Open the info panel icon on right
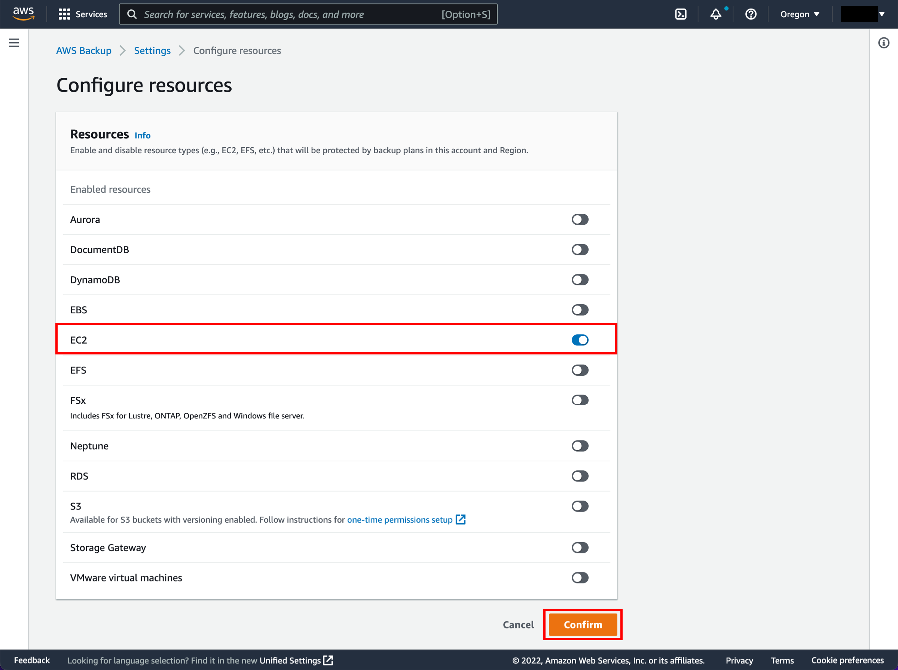Screen dimensions: 898x670 (x=884, y=43)
